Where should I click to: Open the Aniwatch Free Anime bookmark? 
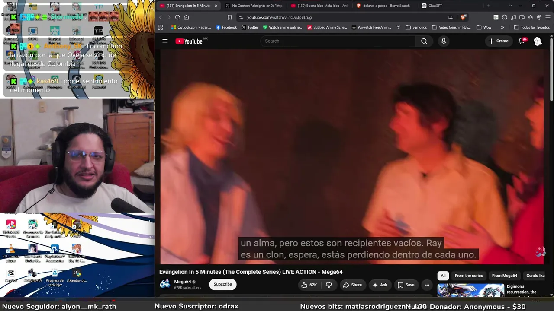[371, 27]
